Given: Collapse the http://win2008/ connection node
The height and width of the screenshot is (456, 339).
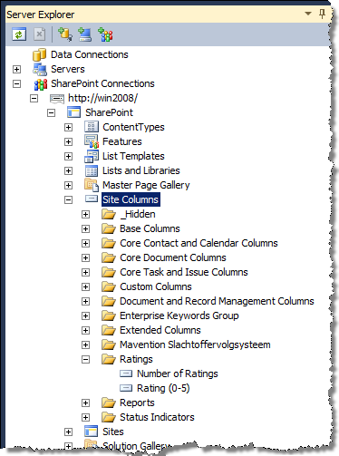Looking at the screenshot, I should pyautogui.click(x=34, y=98).
